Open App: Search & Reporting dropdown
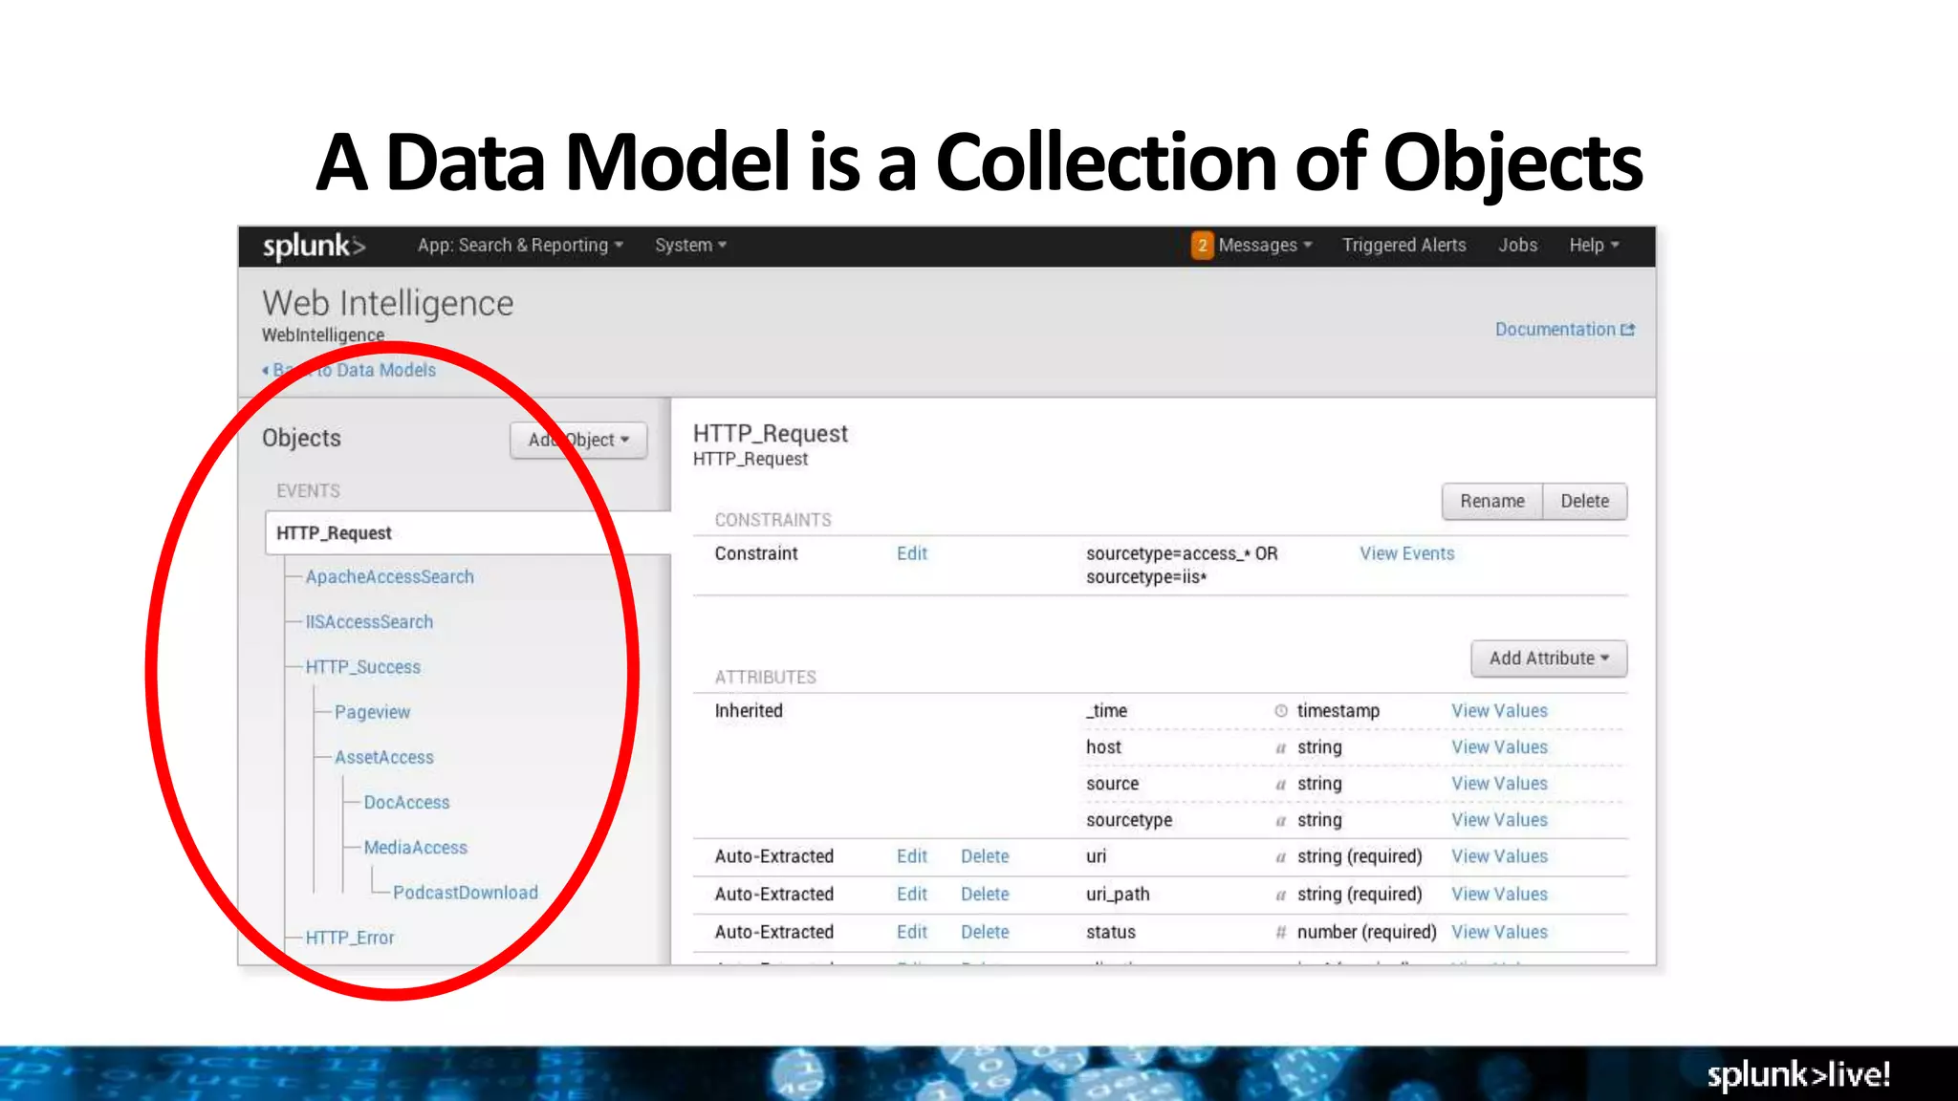Image resolution: width=1958 pixels, height=1101 pixels. pos(520,246)
